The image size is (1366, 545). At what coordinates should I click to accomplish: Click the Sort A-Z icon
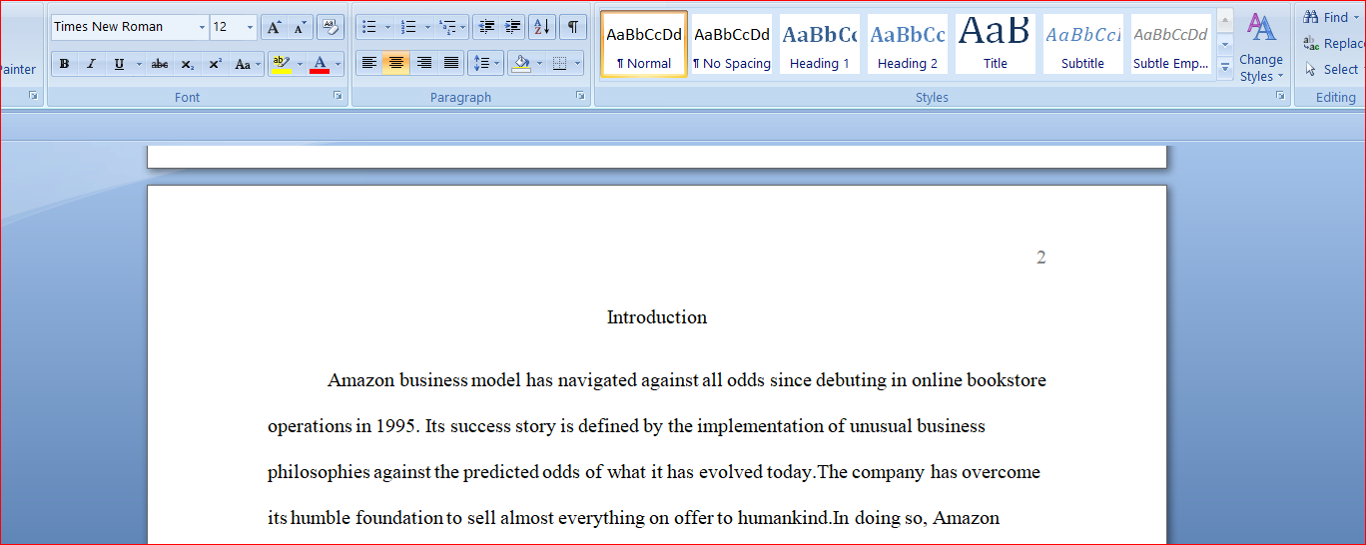point(541,27)
